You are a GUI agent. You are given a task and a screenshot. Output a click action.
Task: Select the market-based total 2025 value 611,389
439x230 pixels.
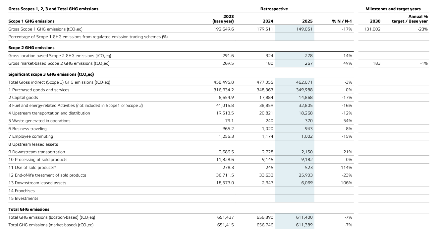pos(304,225)
